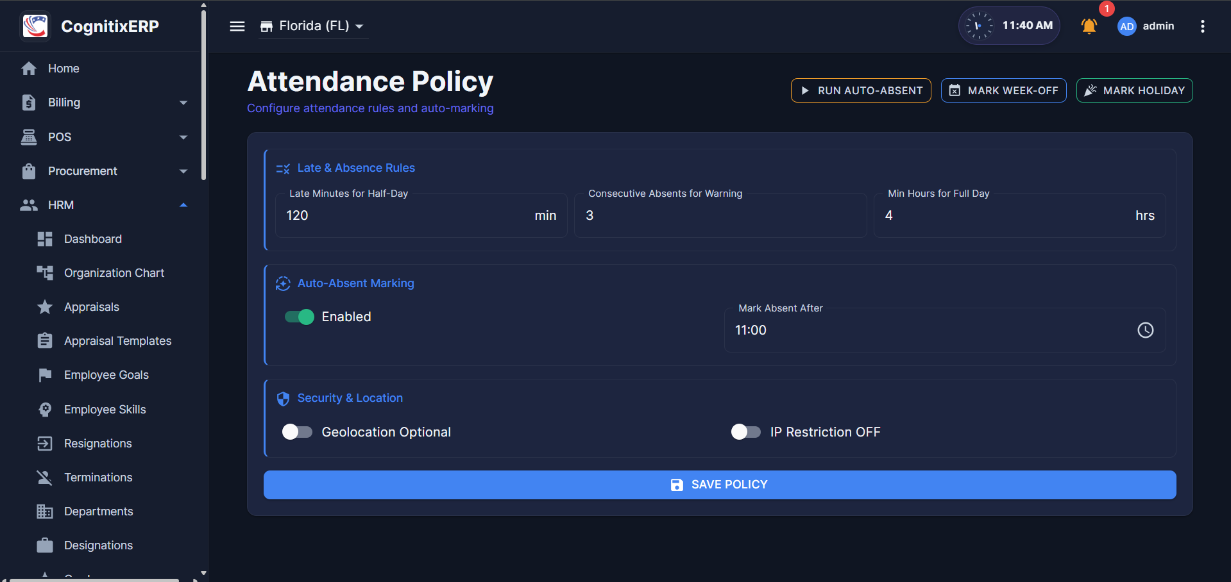Click the clock widget icon

979,26
